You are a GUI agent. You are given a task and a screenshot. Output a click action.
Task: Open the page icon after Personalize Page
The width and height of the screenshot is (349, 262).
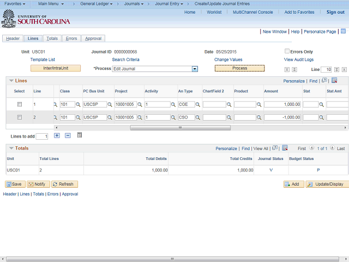pos(343,31)
